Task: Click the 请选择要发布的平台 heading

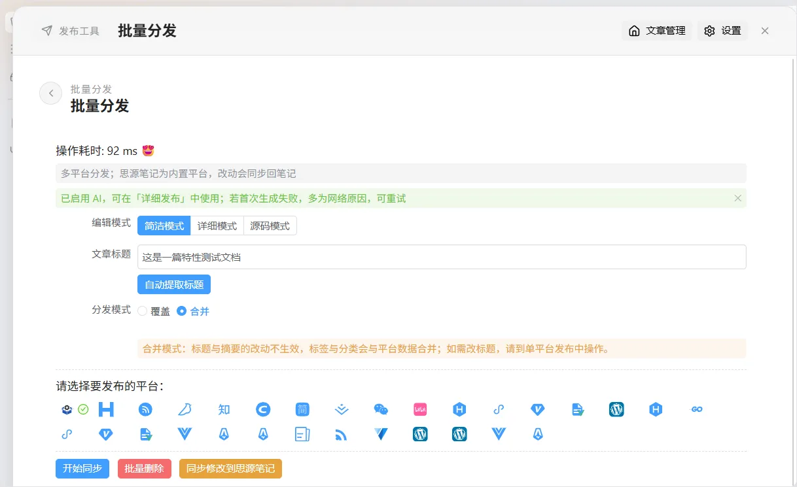Action: [110, 386]
